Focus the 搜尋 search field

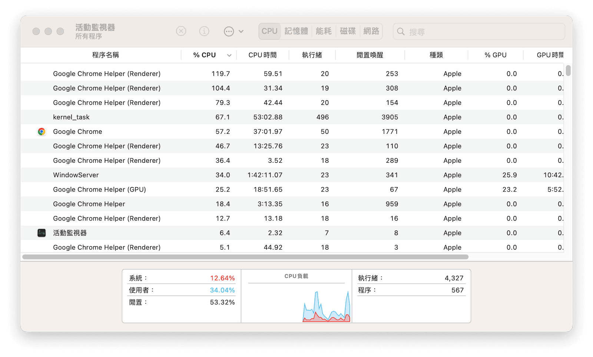tap(479, 32)
